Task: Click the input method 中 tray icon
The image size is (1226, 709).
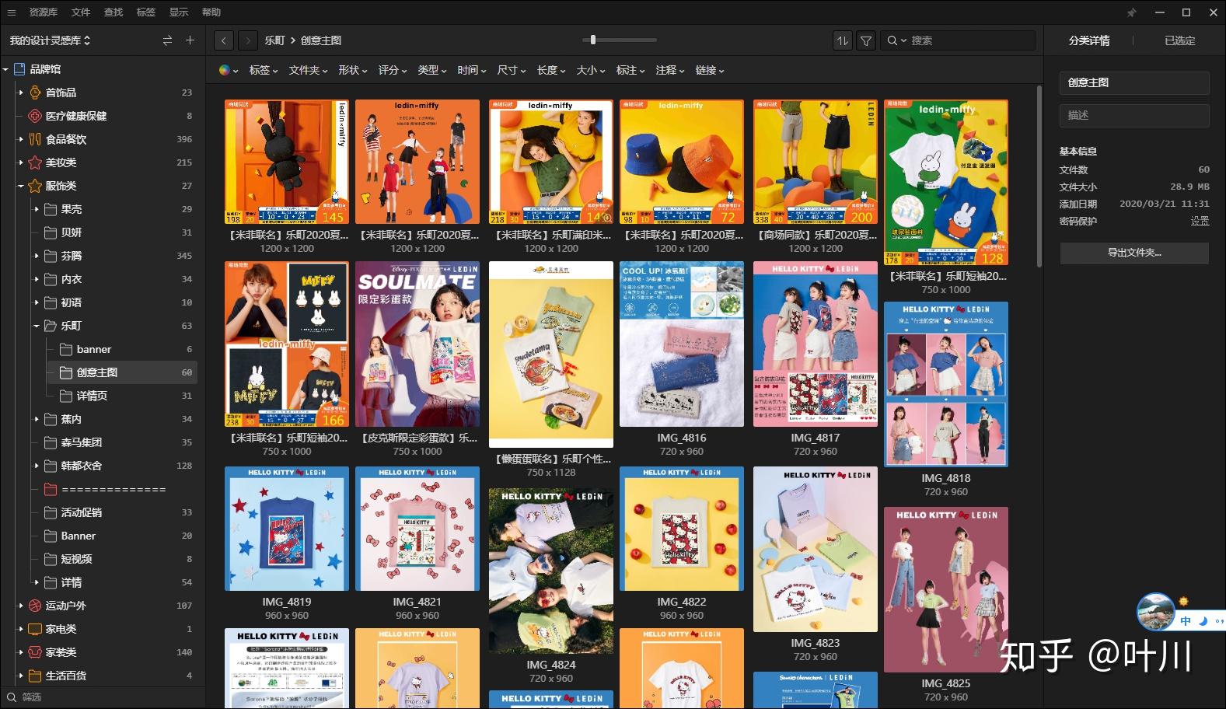Action: tap(1186, 621)
